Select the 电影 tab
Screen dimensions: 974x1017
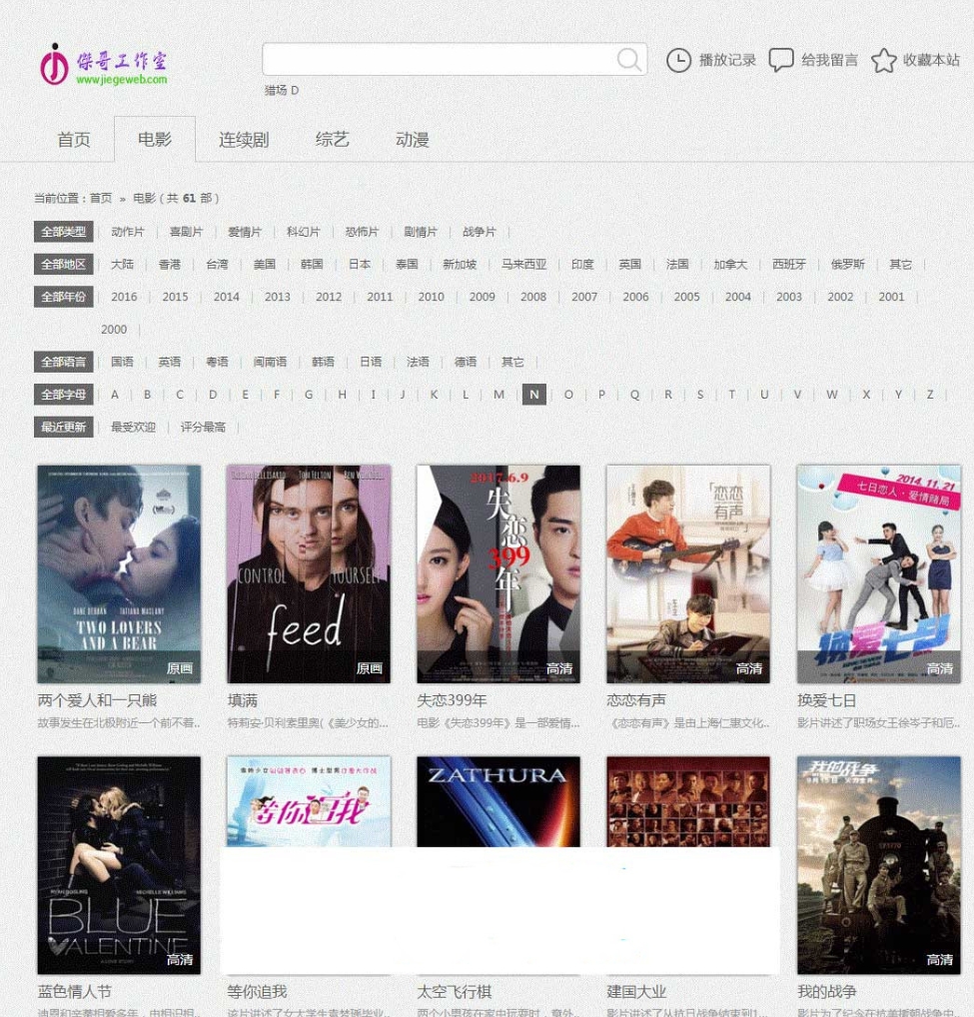point(154,139)
